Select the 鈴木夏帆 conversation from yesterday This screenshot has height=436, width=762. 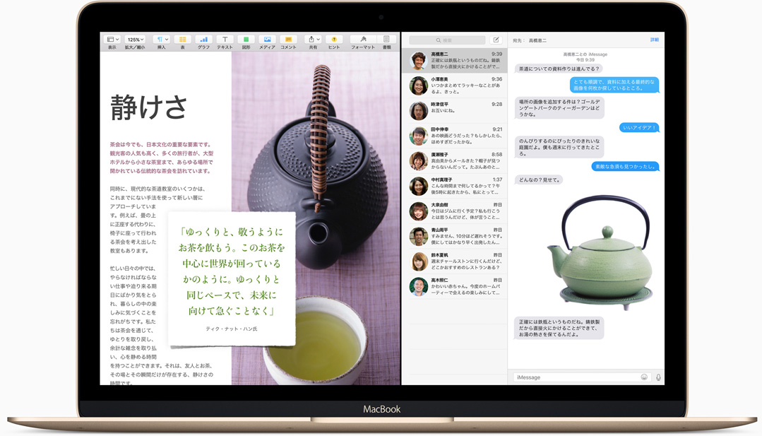click(455, 261)
